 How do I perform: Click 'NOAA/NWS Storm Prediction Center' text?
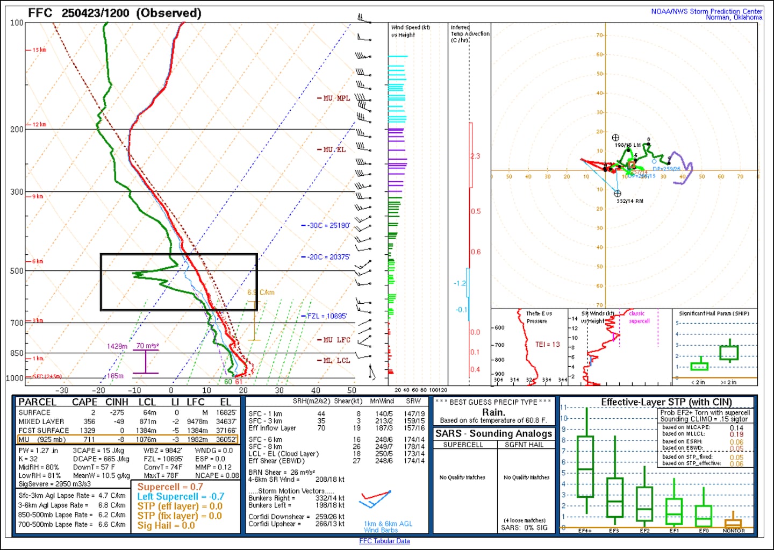pyautogui.click(x=706, y=11)
